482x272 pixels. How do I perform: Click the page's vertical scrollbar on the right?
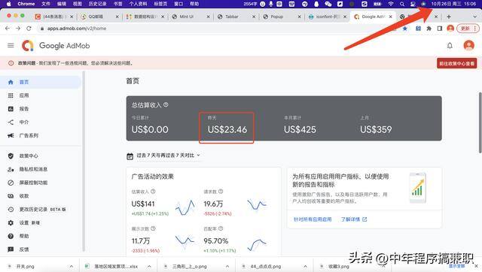480,122
